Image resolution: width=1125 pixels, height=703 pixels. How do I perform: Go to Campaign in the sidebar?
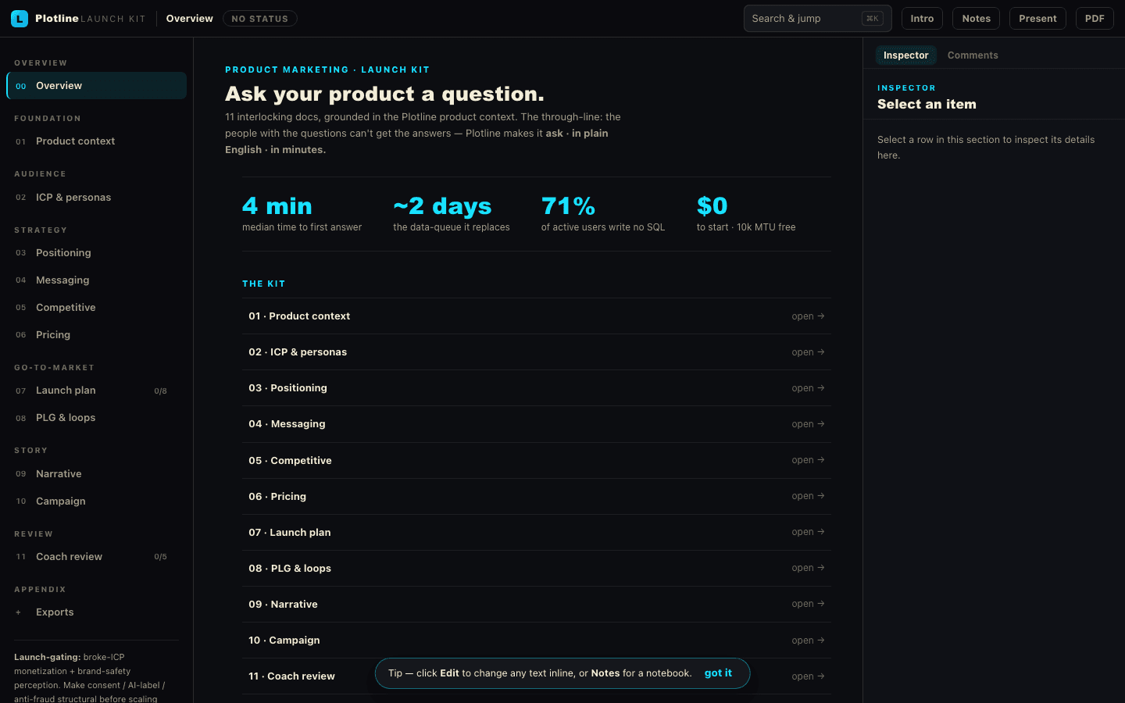(x=96, y=501)
